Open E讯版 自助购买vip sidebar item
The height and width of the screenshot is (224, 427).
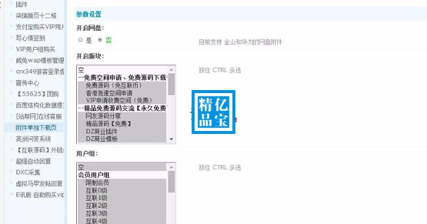[40, 195]
